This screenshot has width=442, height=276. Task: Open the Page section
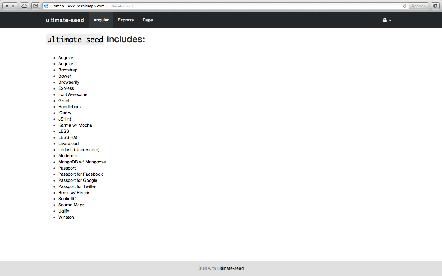click(148, 20)
